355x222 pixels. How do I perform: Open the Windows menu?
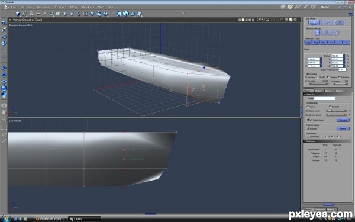coord(88,7)
